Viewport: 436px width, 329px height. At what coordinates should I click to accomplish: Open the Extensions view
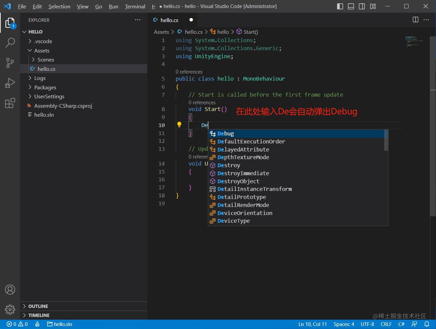(x=10, y=103)
